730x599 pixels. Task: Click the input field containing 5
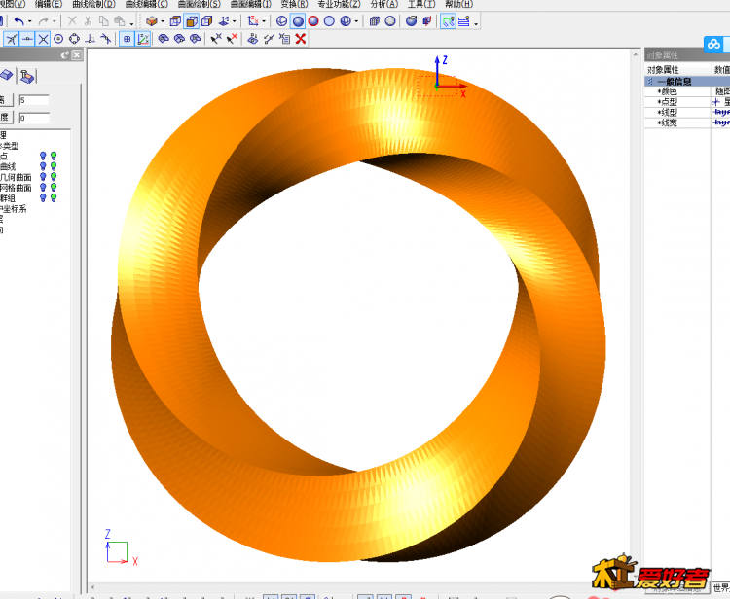[34, 100]
